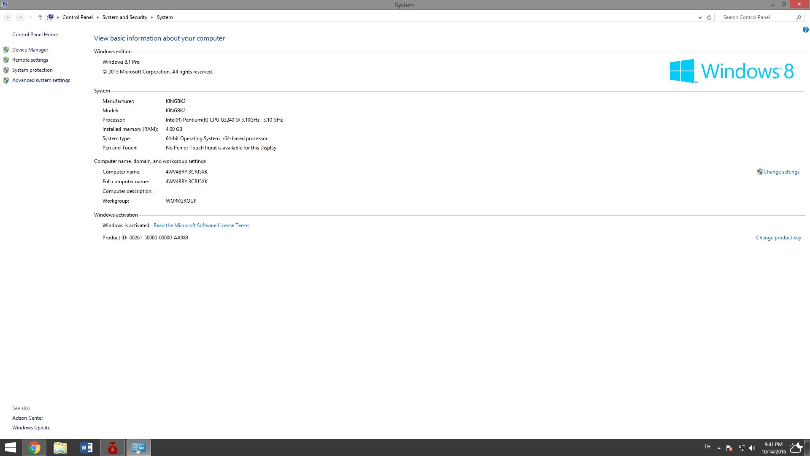Expand the address bar history dropdown
The image size is (810, 456).
coord(700,17)
